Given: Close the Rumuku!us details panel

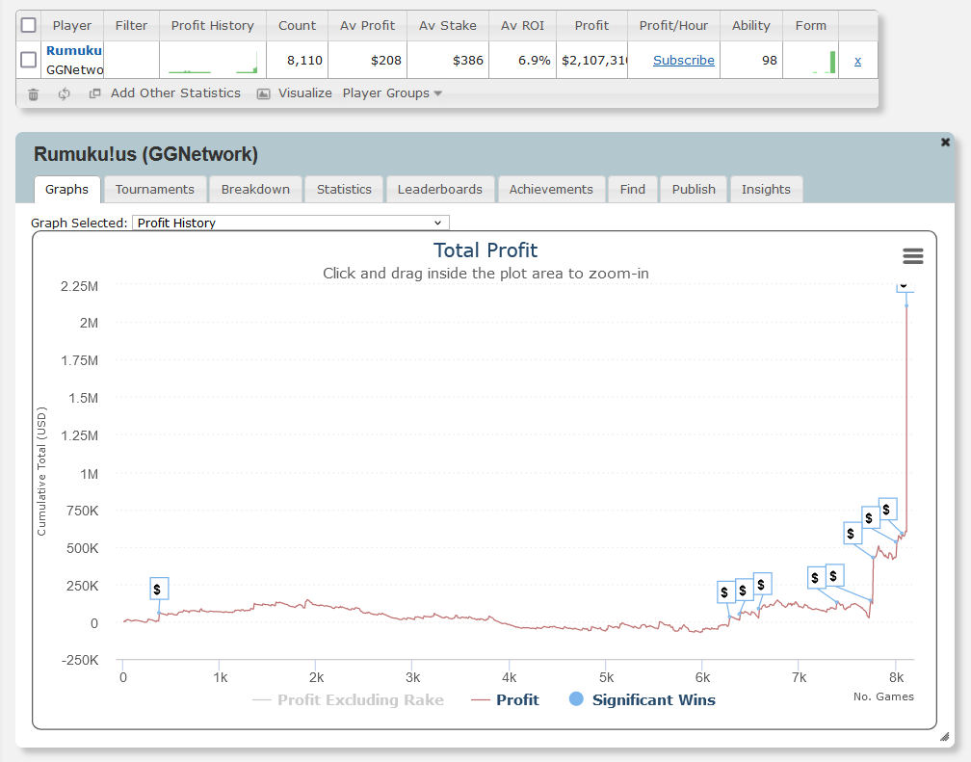Looking at the screenshot, I should 945,143.
